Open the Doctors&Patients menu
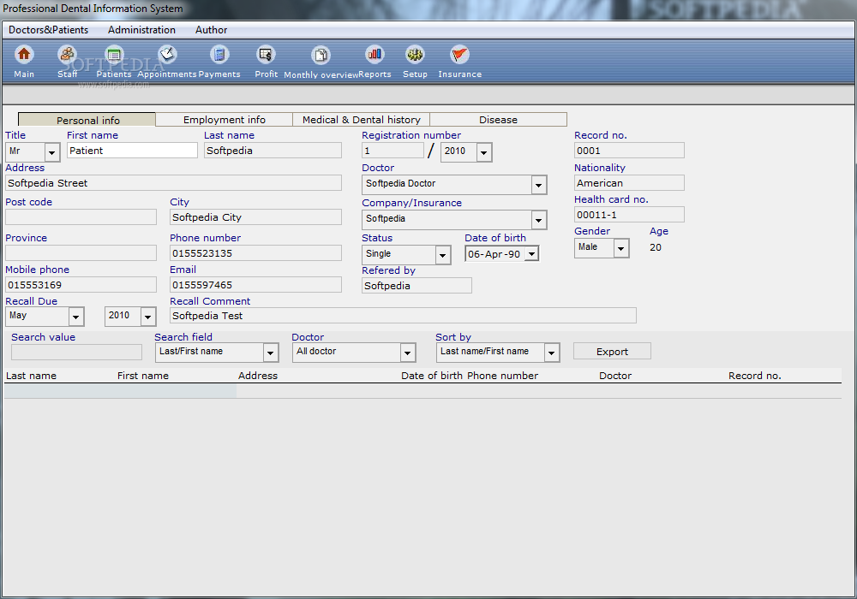 (48, 30)
